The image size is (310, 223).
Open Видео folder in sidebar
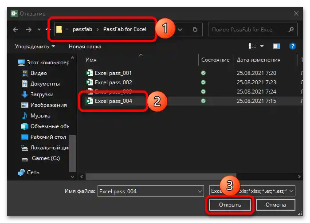(x=34, y=73)
